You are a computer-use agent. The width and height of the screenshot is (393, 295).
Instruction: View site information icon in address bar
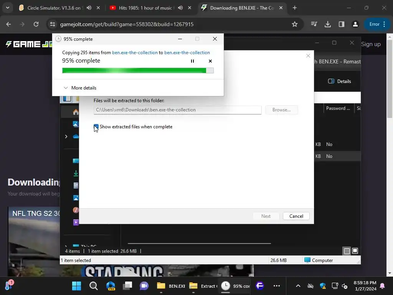pos(52,24)
